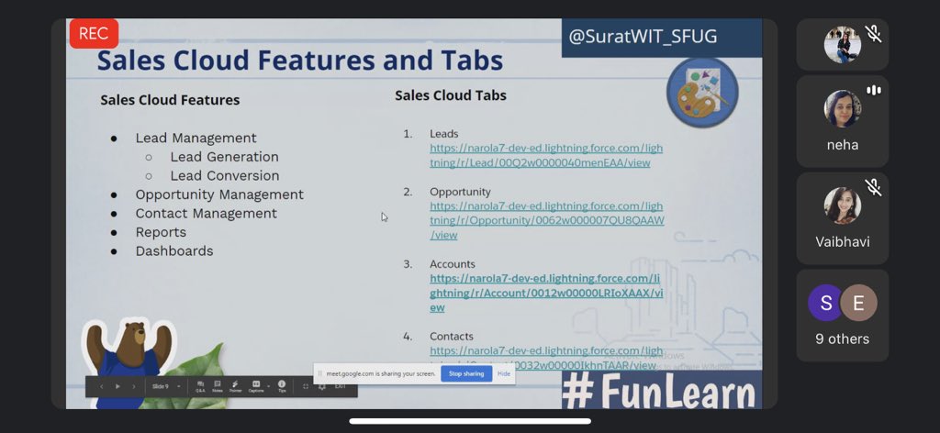Screen dimensions: 940x433
Task: Advance to next slide arrow
Action: pos(134,387)
